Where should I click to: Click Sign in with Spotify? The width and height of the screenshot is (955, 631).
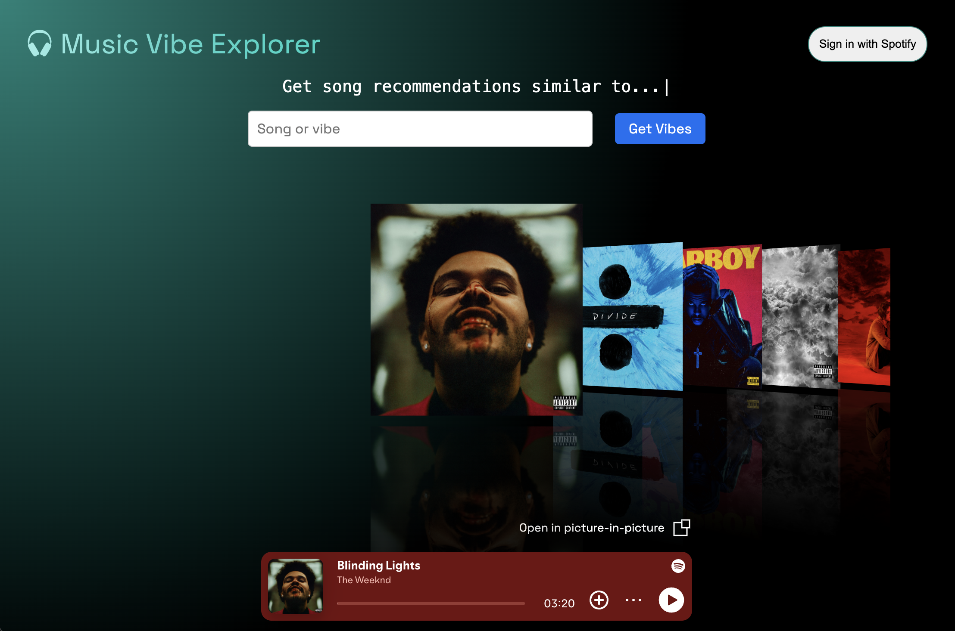867,43
